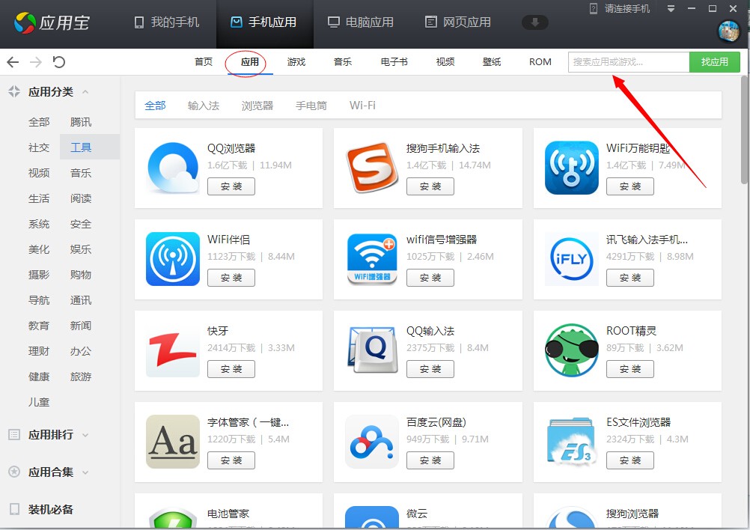The image size is (750, 530).
Task: Select 理财 category in sidebar
Action: point(39,351)
